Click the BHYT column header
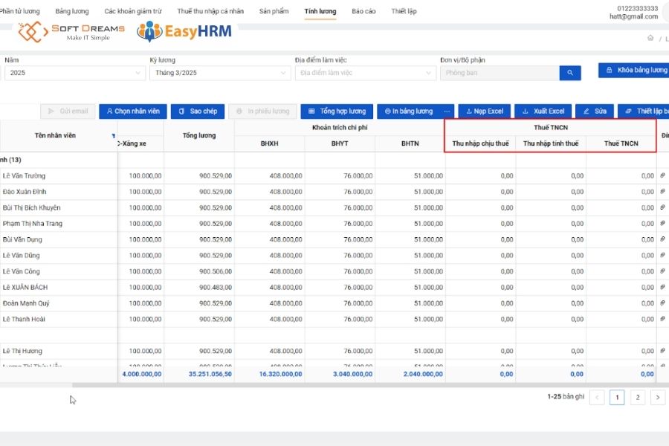Image resolution: width=669 pixels, height=446 pixels. point(340,143)
